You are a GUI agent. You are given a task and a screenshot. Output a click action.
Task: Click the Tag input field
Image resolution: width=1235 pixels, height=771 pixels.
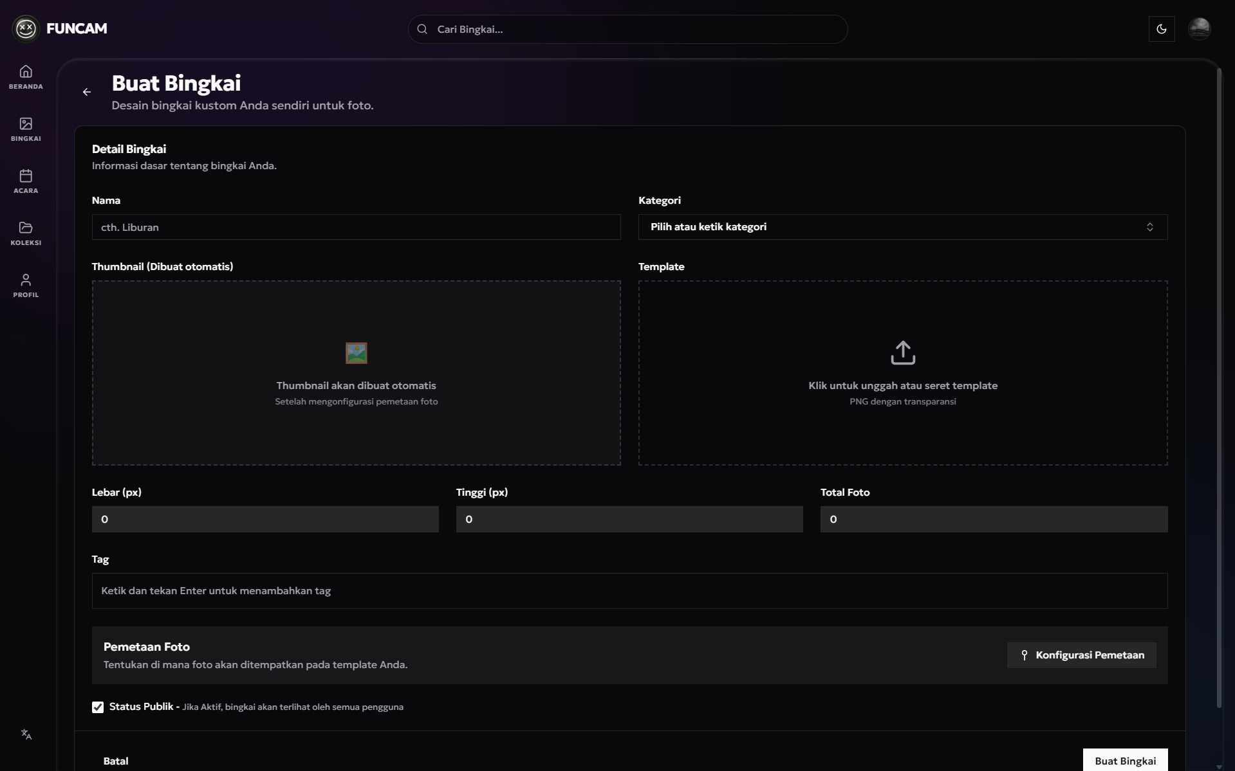click(629, 590)
